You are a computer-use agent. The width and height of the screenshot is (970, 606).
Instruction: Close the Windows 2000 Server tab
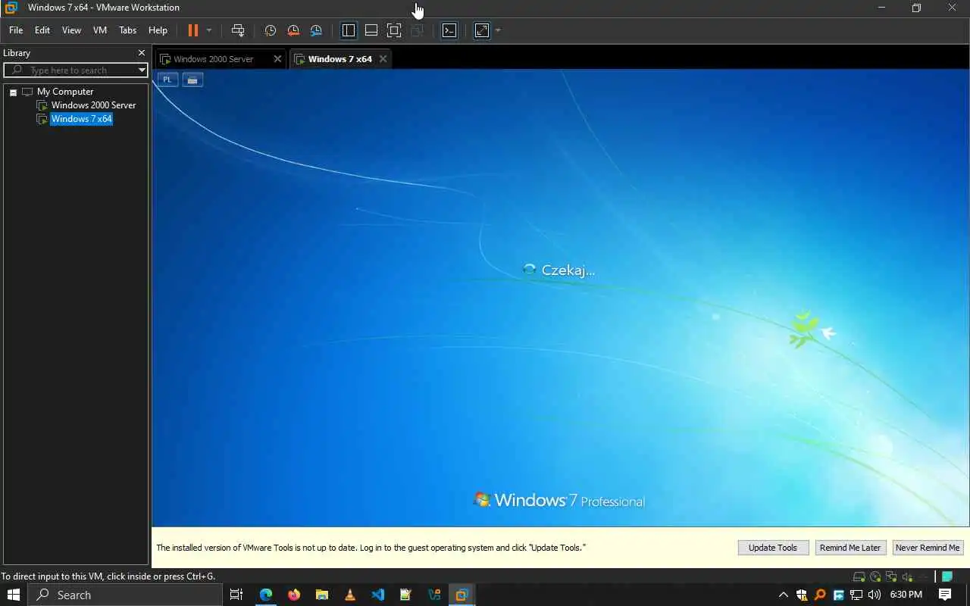277,59
